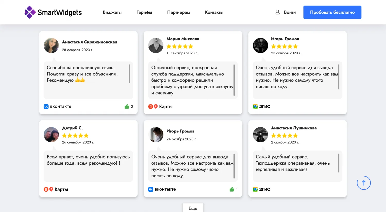386x212 pixels.
Task: Open the Партнерам section
Action: [x=178, y=12]
